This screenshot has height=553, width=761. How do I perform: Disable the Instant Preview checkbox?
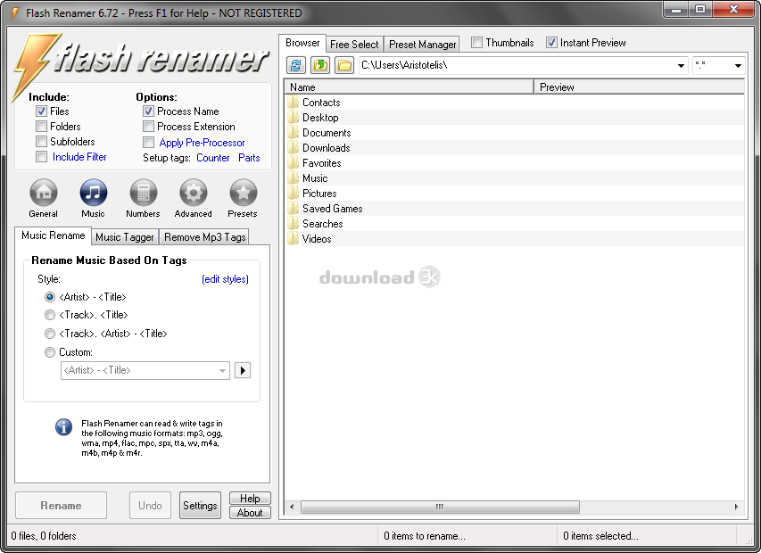[551, 43]
